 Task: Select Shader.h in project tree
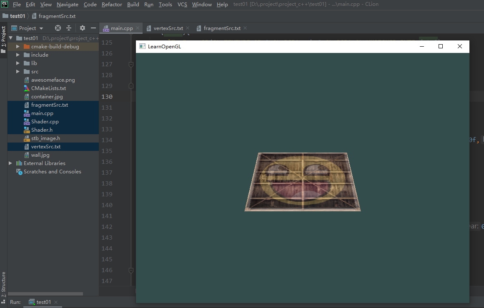42,130
